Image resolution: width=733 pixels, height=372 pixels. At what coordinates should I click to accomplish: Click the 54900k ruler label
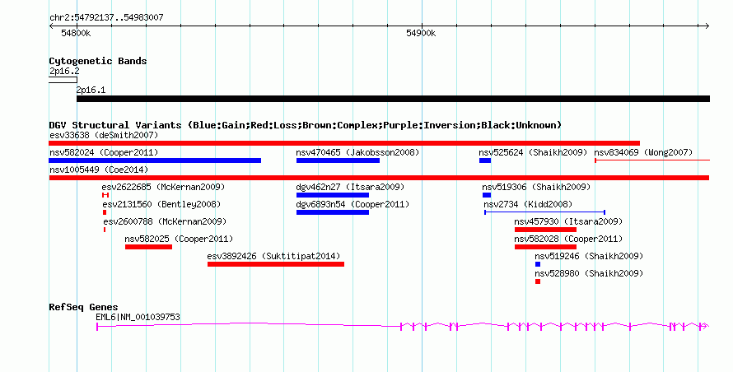(x=421, y=33)
